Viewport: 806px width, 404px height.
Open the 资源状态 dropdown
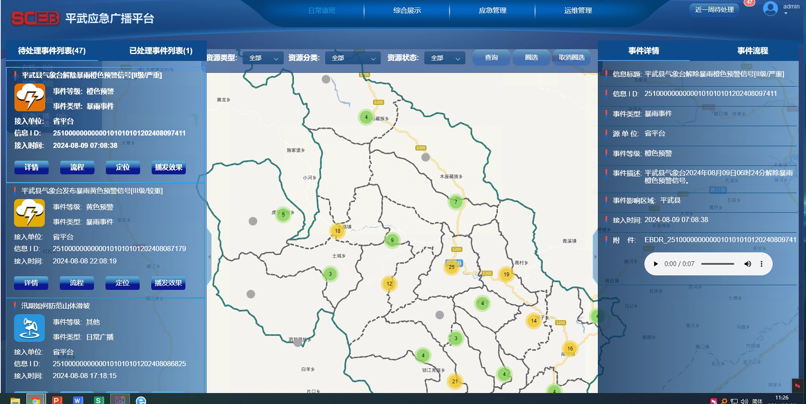(x=444, y=58)
